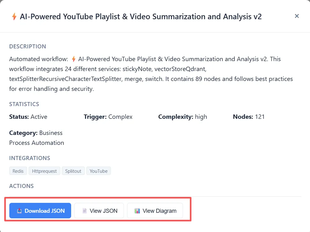This screenshot has width=310, height=232.
Task: Click the document icon on View JSON
Action: pyautogui.click(x=84, y=211)
